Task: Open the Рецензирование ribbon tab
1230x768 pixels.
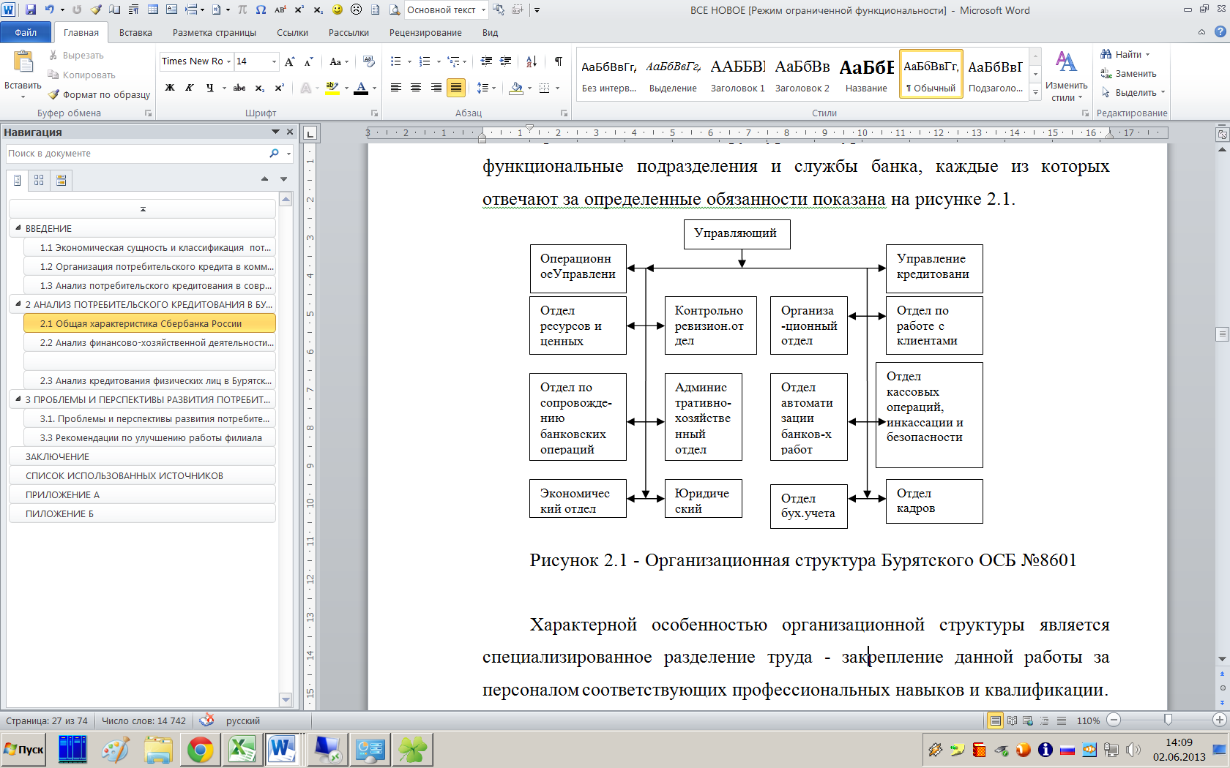Action: pyautogui.click(x=425, y=33)
